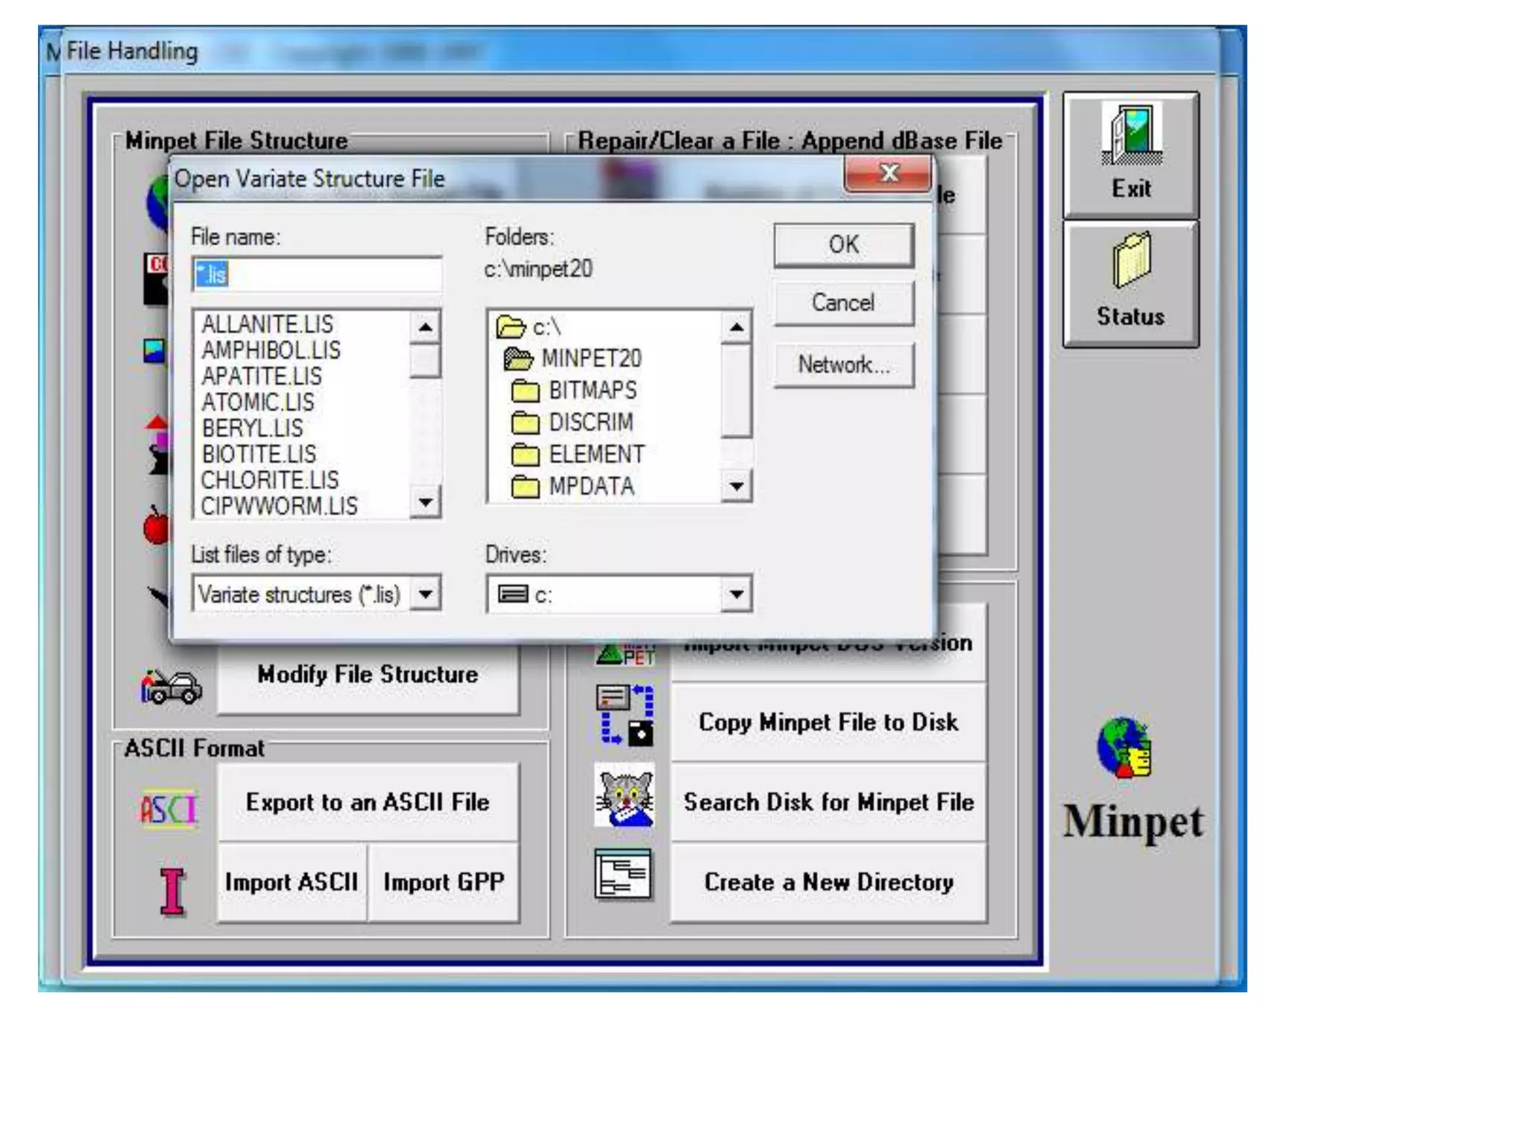This screenshot has height=1145, width=1527.
Task: Open the Drives dropdown arrow
Action: (736, 594)
